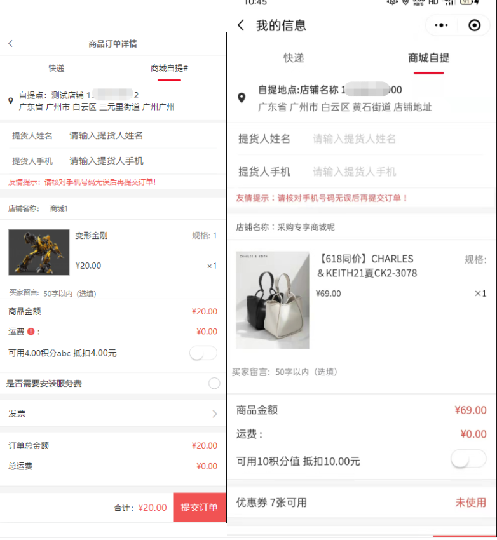Select the 是否需要安装服务费 radio button

(x=214, y=383)
